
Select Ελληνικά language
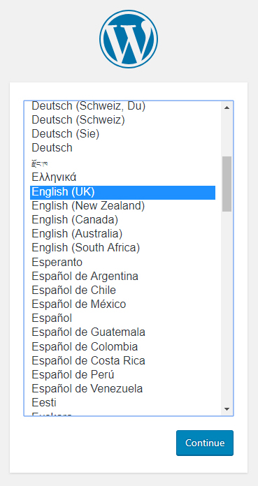(x=122, y=177)
